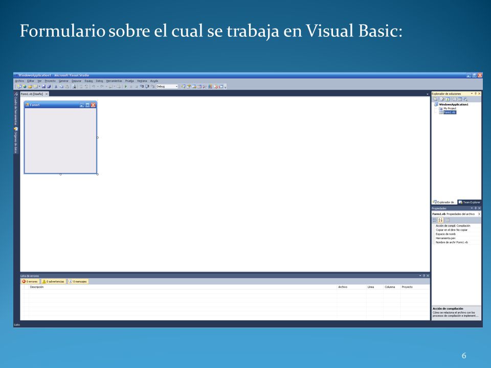Click the Find in files toolbar icon
The image size is (491, 368).
coord(74,86)
